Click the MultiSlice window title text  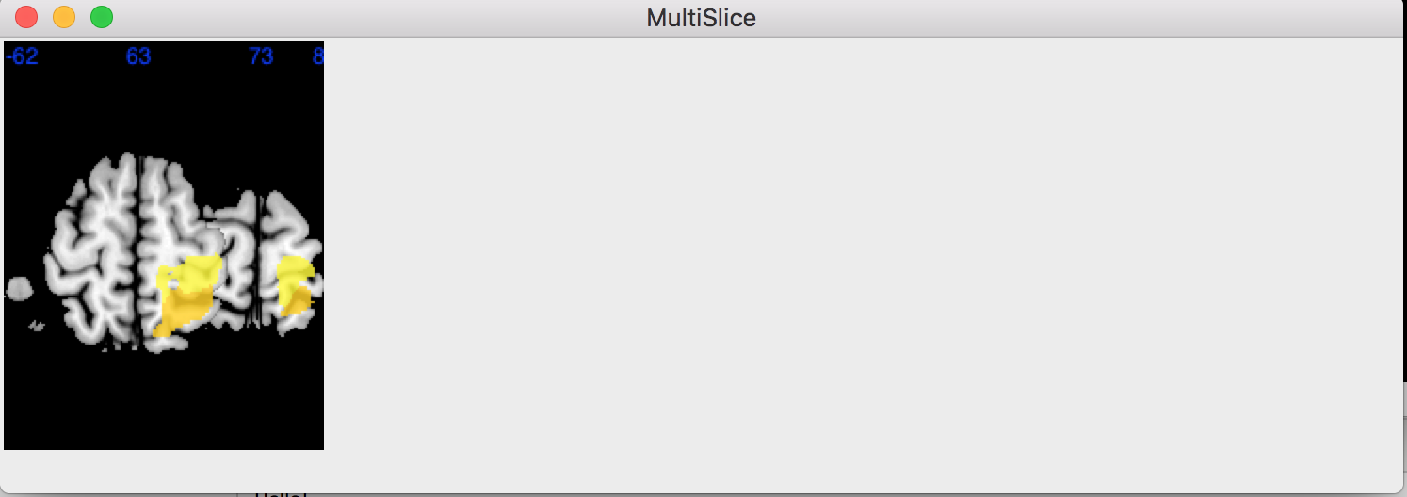coord(701,18)
